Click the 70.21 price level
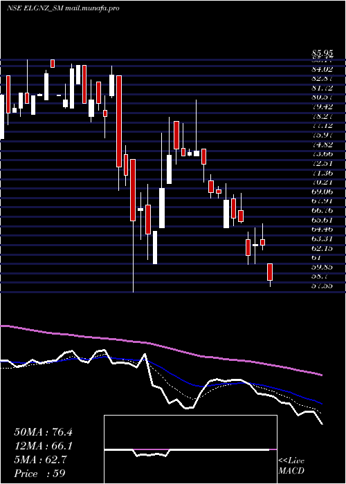Image resolution: width=346 pixels, height=484 pixels. click(x=322, y=182)
